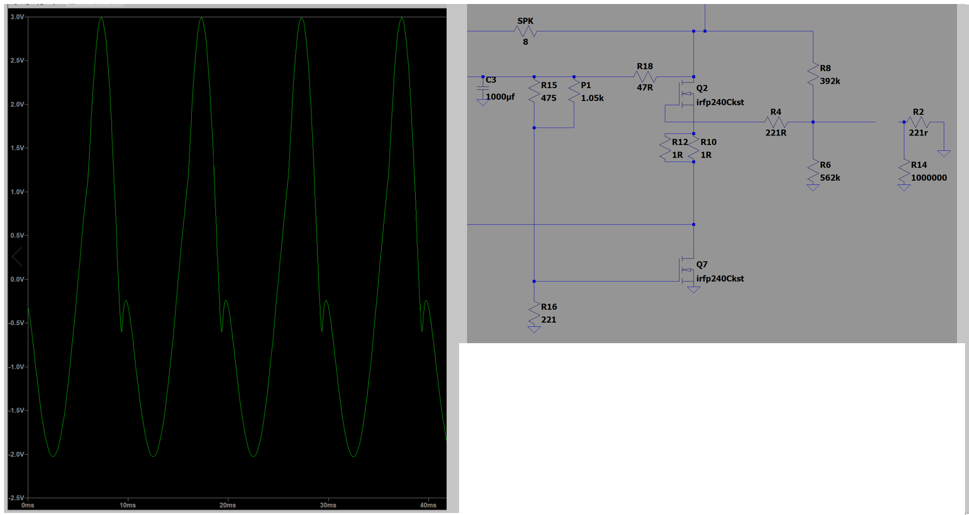Select the C3 capacitor label
The height and width of the screenshot is (515, 969).
point(491,80)
